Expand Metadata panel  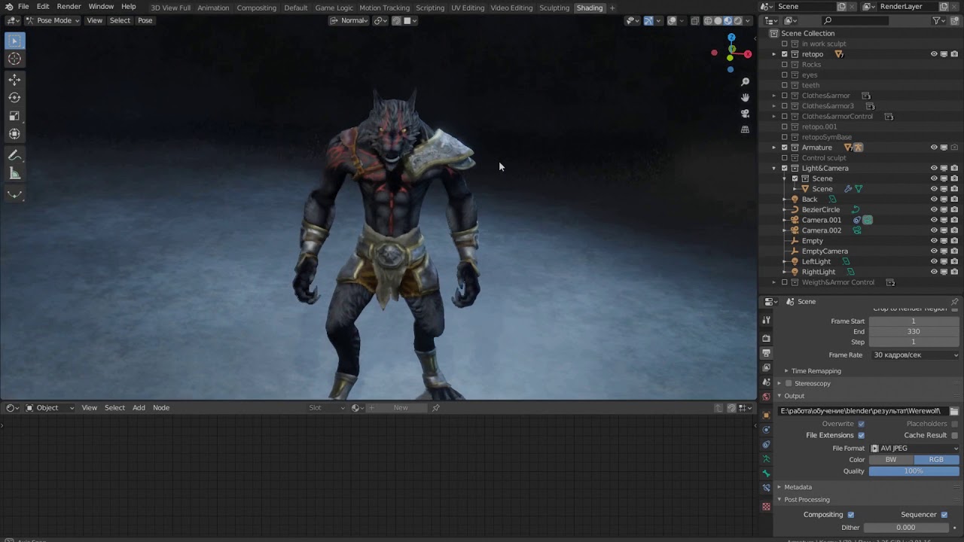coord(779,487)
